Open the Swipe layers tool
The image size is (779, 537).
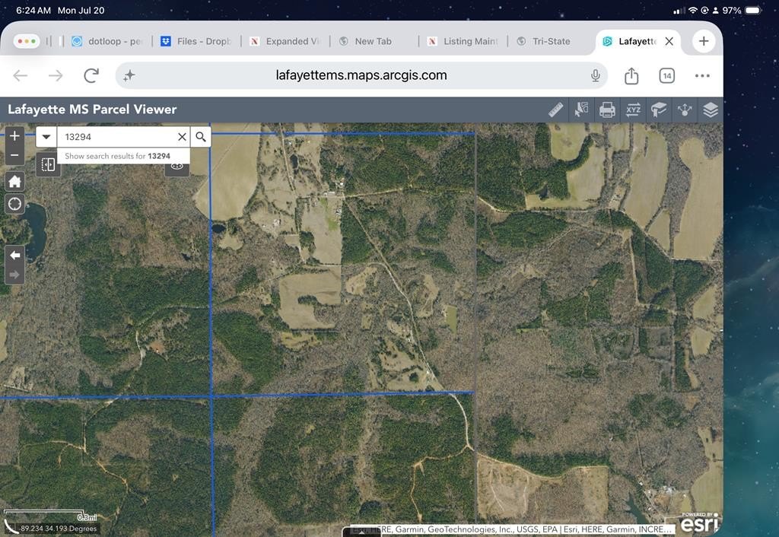[x=48, y=164]
